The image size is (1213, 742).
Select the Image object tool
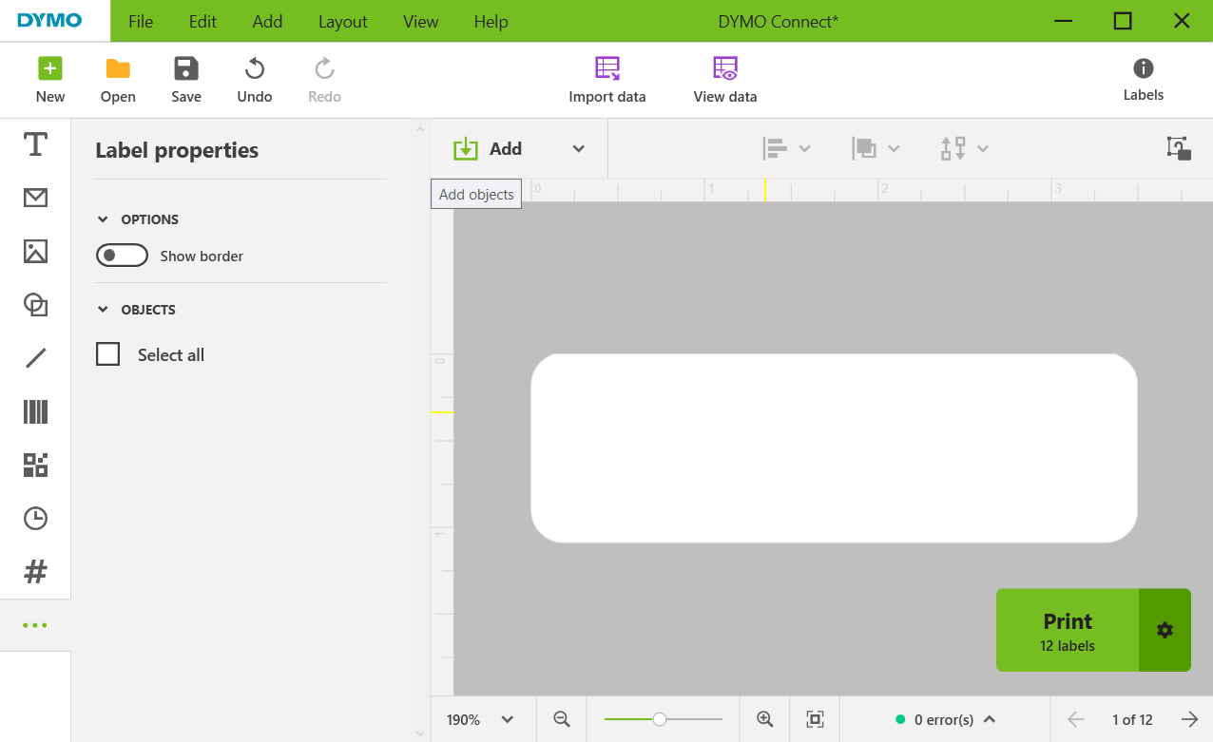point(35,252)
